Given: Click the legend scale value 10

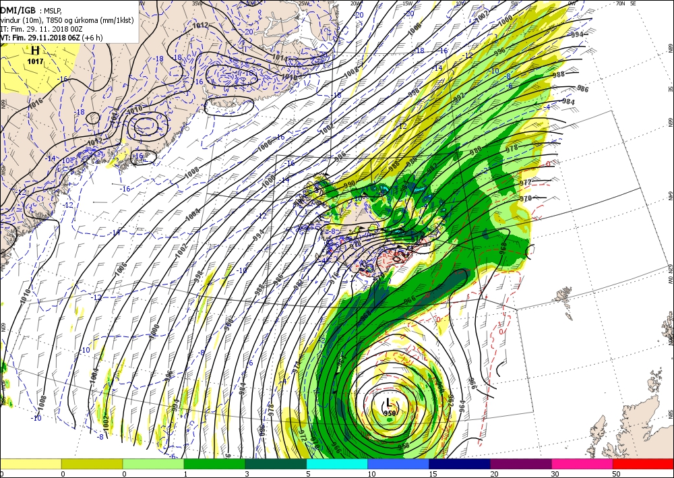Looking at the screenshot, I should click(x=372, y=474).
